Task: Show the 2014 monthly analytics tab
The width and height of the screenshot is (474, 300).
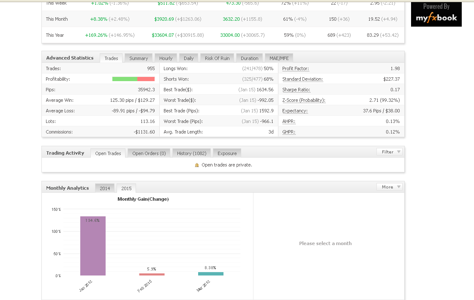Action: point(105,188)
